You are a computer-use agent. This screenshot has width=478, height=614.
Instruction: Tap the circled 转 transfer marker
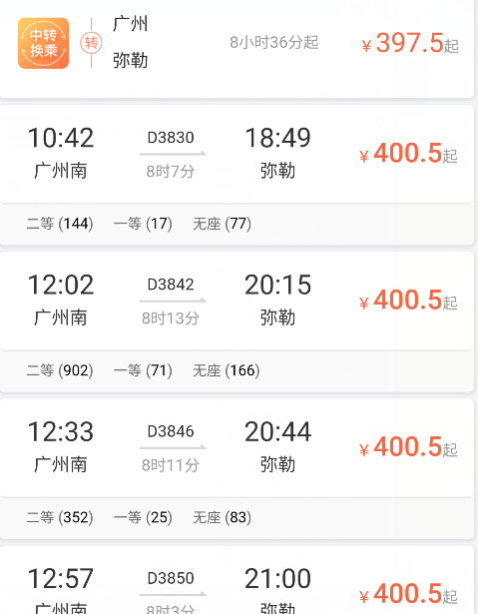pos(91,43)
